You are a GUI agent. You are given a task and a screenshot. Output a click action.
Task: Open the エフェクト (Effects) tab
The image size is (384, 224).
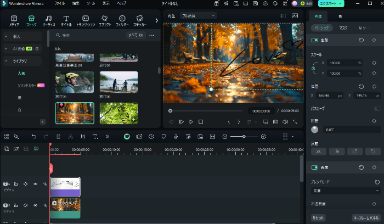point(105,21)
